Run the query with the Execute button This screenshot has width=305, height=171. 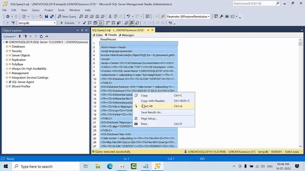click(68, 23)
